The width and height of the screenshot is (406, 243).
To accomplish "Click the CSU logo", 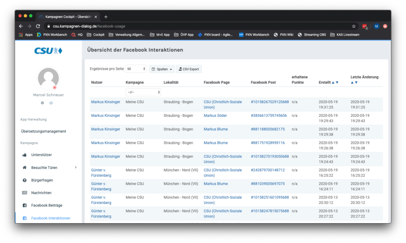I will pos(48,50).
